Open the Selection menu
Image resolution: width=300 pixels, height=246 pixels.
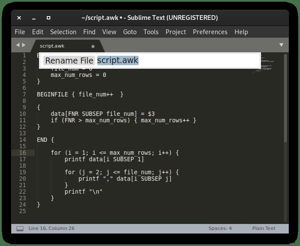pos(63,32)
